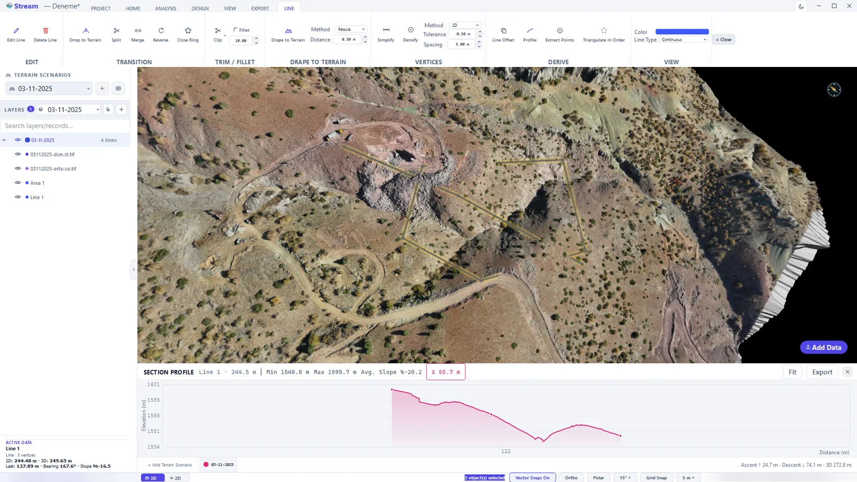
Task: Go to the EXPORT tab
Action: (260, 9)
